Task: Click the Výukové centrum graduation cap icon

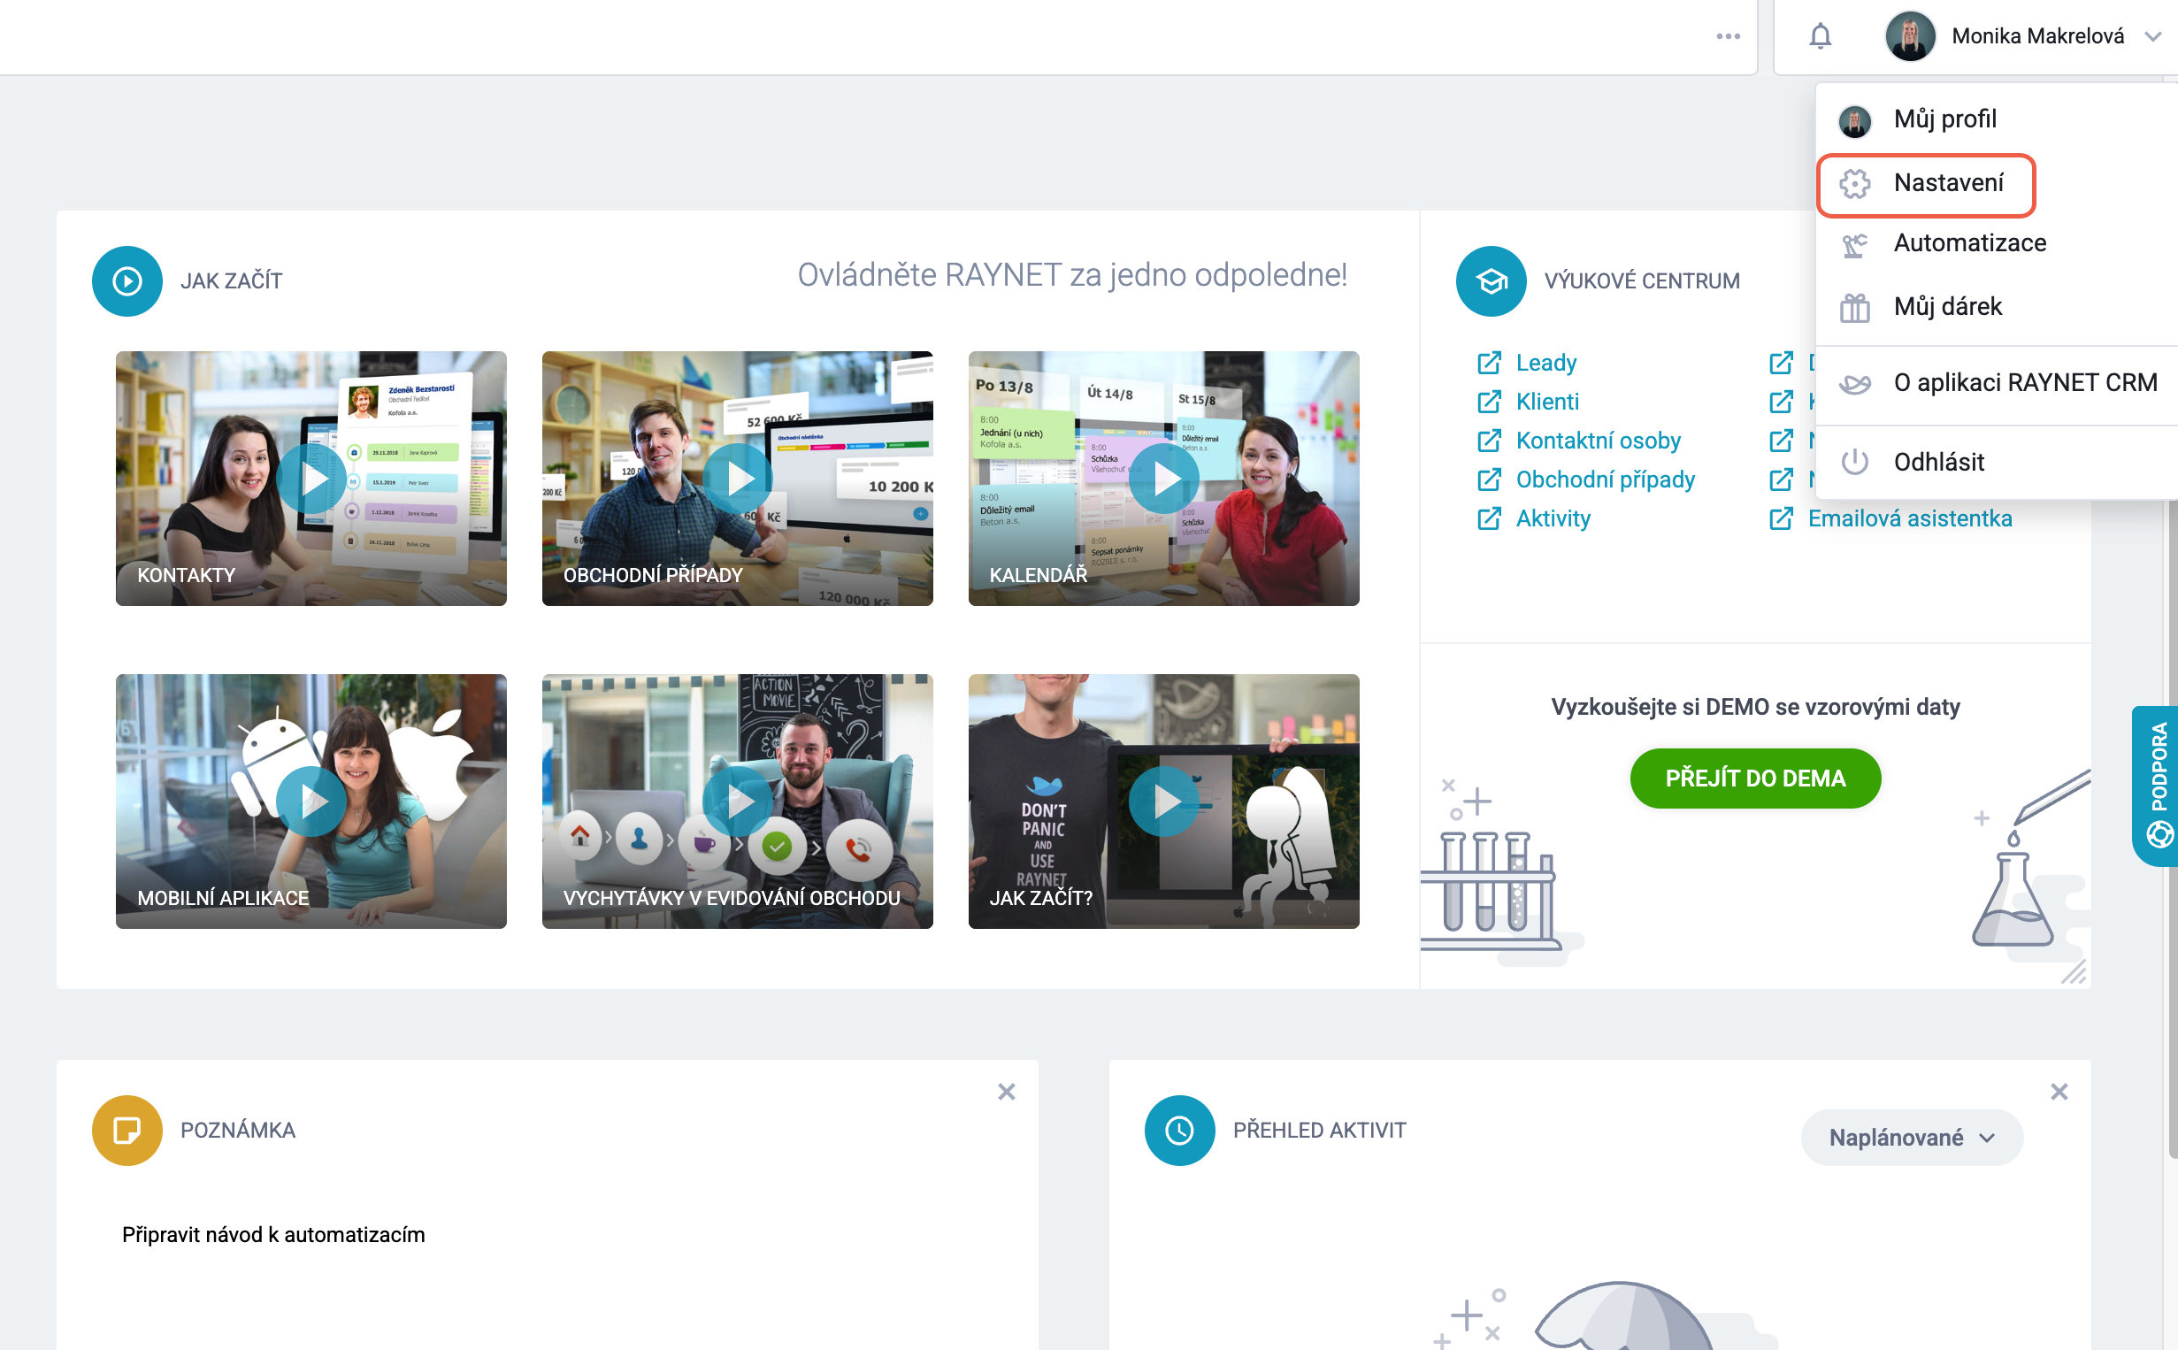Action: (x=1490, y=280)
